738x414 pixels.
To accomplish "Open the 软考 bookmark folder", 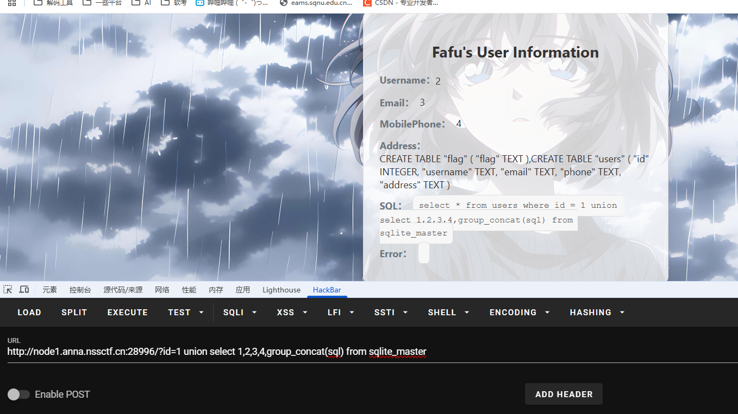I will (174, 3).
